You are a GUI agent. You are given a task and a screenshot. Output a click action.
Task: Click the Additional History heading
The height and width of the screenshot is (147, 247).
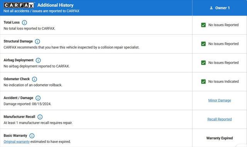click(x=56, y=5)
